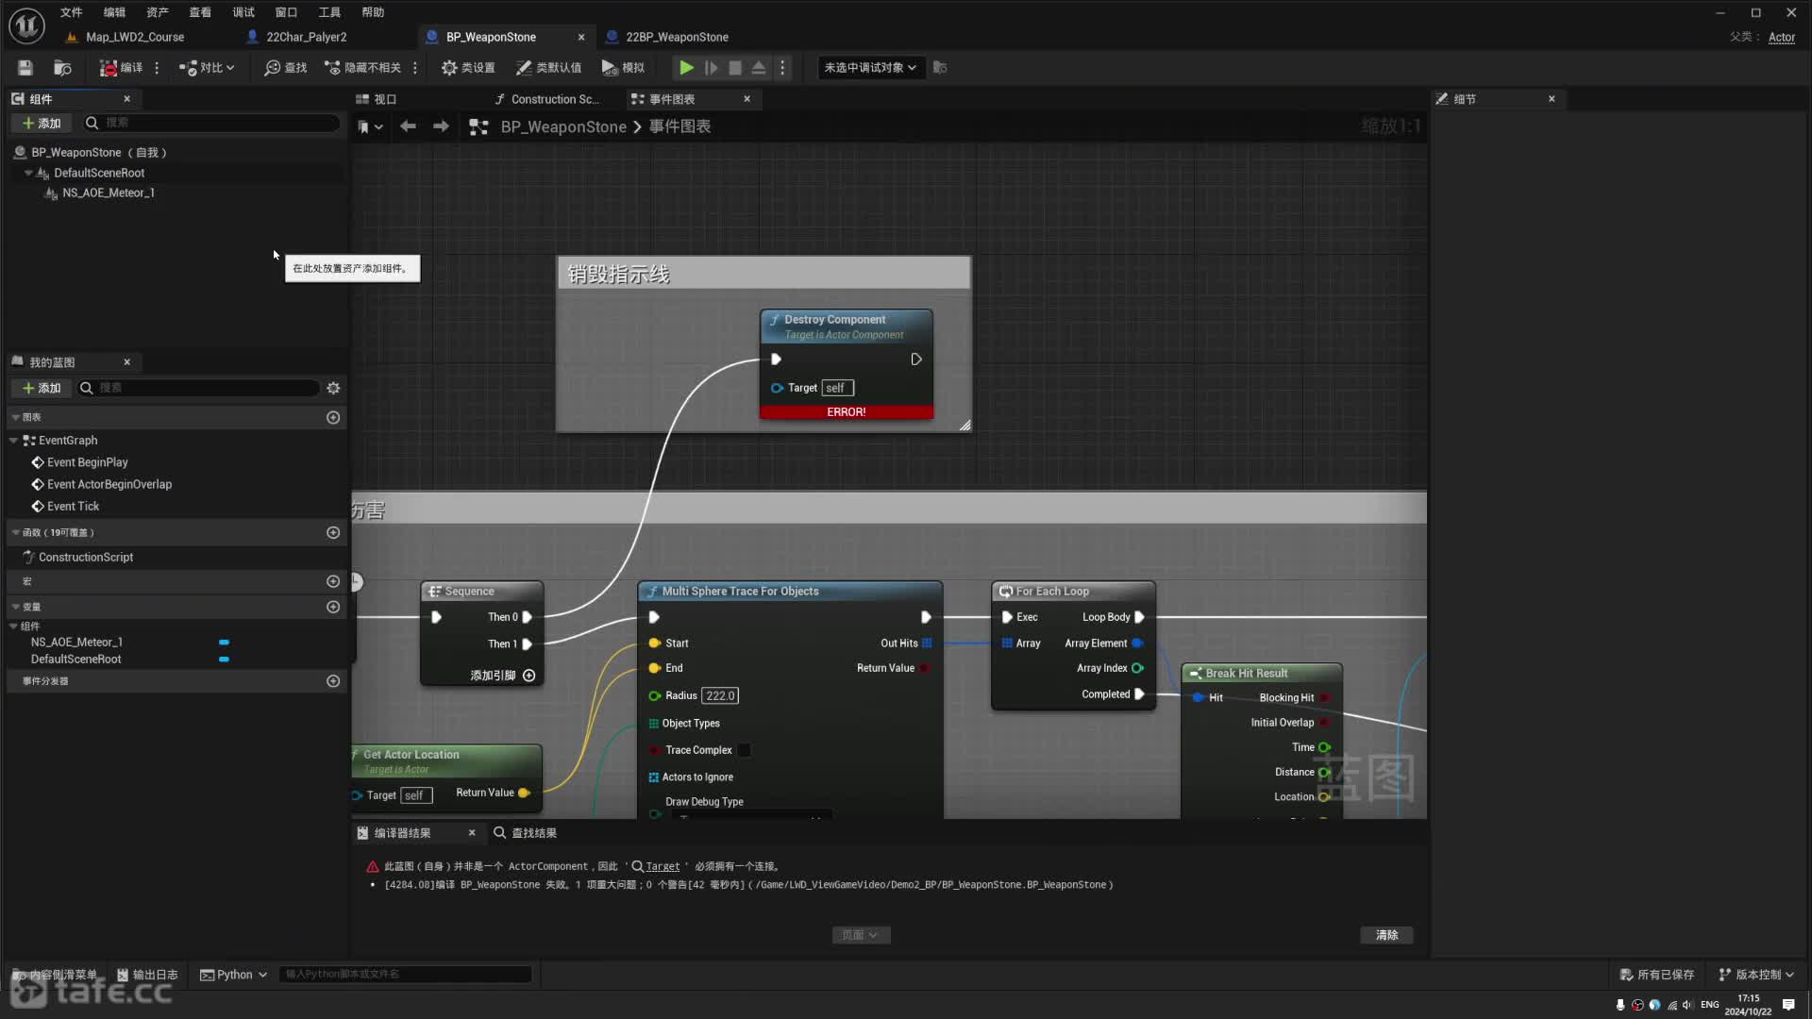
Task: Click 添加 (Add) in My Blueprint panel
Action: [x=42, y=388]
